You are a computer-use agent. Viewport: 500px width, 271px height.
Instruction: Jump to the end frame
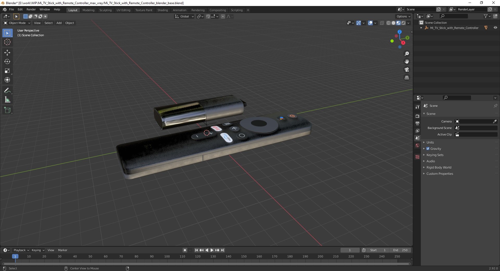pos(222,250)
